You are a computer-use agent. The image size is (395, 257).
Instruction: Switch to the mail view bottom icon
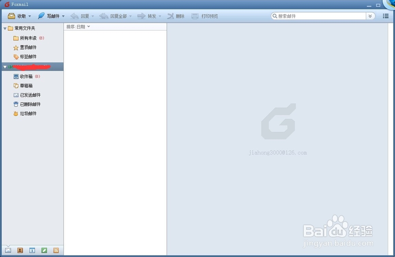pos(8,250)
